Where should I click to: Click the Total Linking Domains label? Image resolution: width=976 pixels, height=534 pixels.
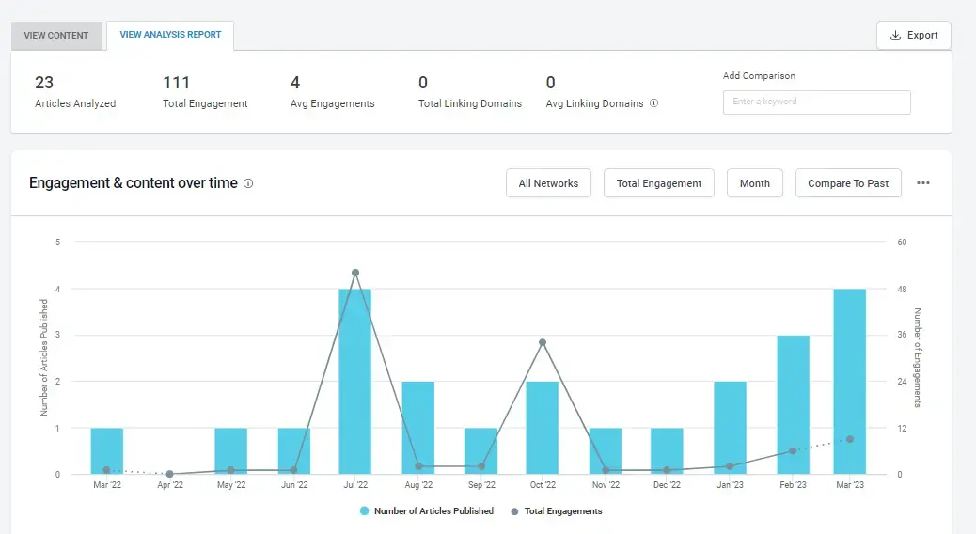(x=470, y=103)
